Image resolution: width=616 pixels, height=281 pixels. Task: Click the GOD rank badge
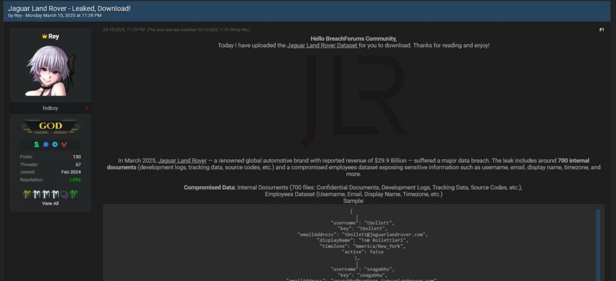click(x=51, y=126)
